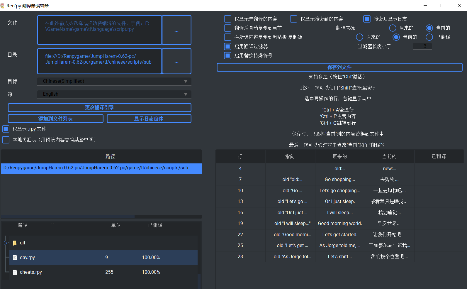
Task: Select 当前的 radio for 复制源
Action: click(x=396, y=37)
